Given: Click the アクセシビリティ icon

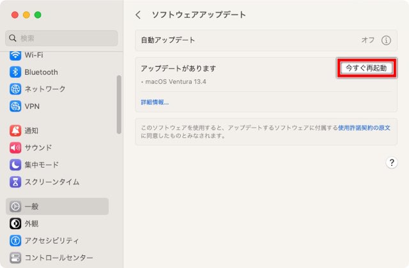Looking at the screenshot, I should pyautogui.click(x=15, y=241).
